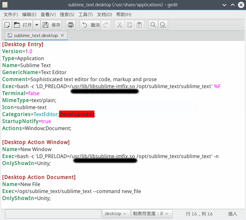
Task: Click the window icon in the title bar
Action: 5,5
